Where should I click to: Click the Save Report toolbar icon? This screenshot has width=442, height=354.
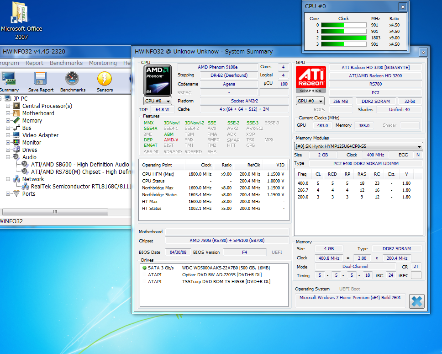pos(41,81)
